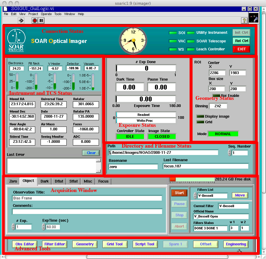Screen dimensions: 266x259
Task: Toggle the Roi Enable indicator
Action: point(216,95)
